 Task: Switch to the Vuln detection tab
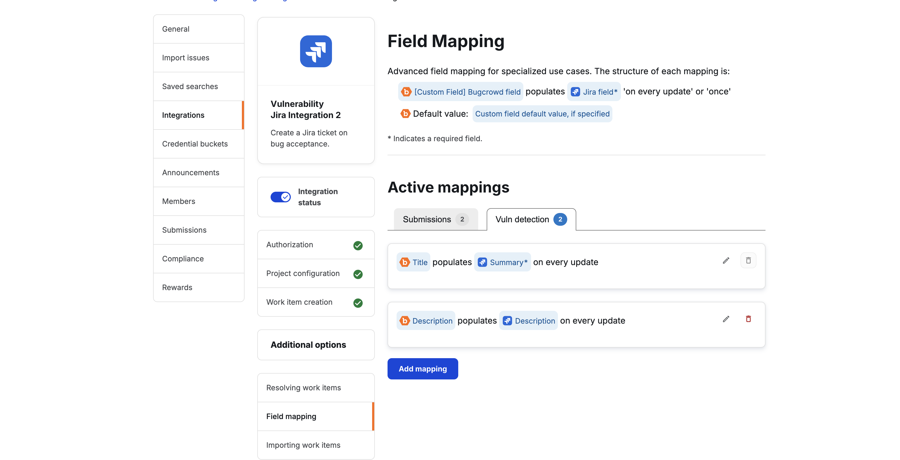pyautogui.click(x=531, y=219)
